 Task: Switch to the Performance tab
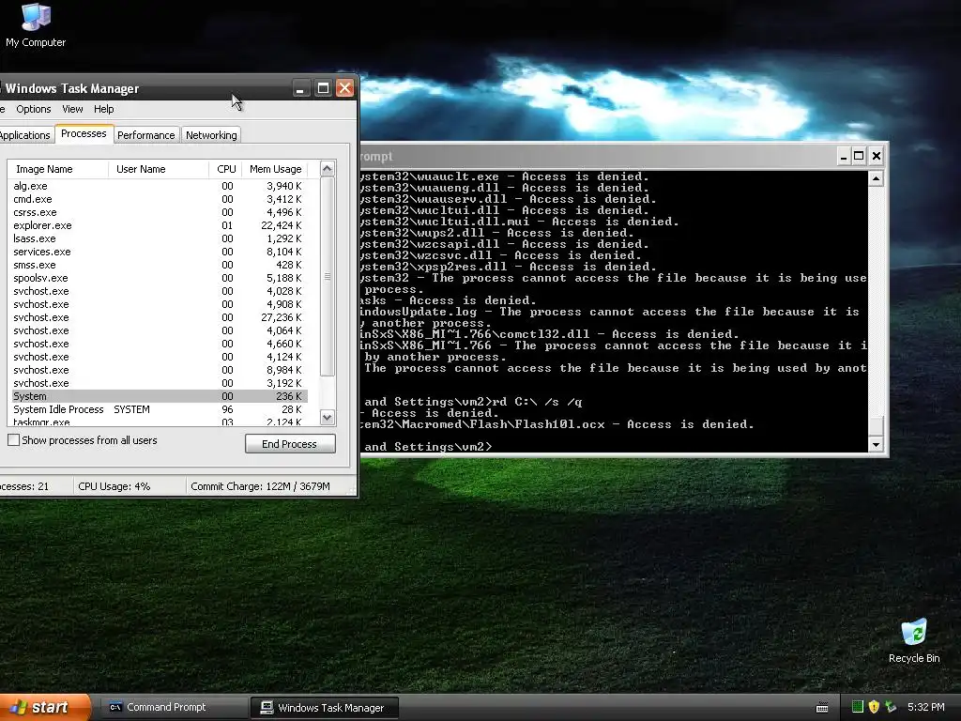tap(145, 135)
